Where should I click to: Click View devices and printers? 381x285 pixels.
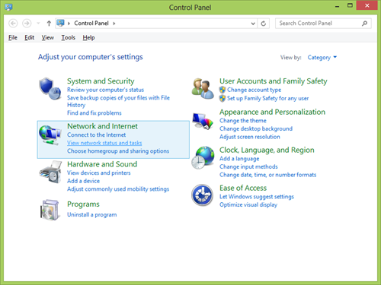point(99,173)
